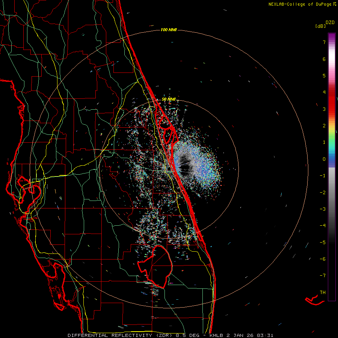Click the TH threshold label on colorbar
The height and width of the screenshot is (338, 338).
coord(323,293)
